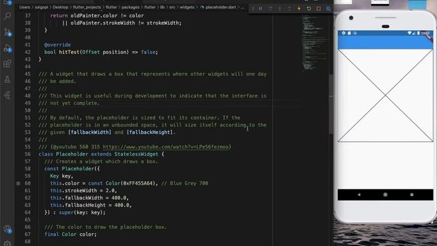The height and width of the screenshot is (246, 437).
Task: Trigger Flutter hot reload lightning icon
Action: (x=299, y=9)
